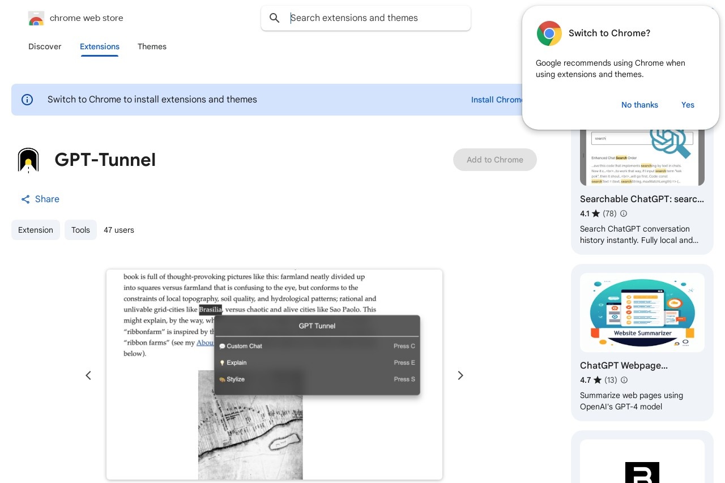The image size is (725, 483).
Task: Click No thanks in the popup
Action: click(639, 105)
